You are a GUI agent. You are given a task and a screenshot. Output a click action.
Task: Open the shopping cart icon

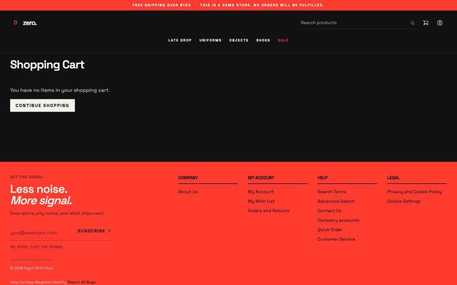pyautogui.click(x=426, y=23)
